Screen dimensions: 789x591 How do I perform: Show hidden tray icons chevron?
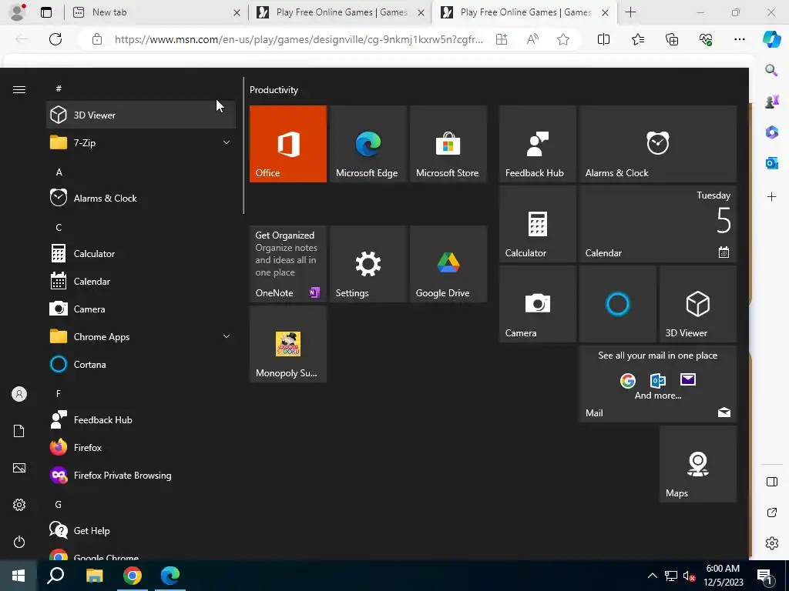(x=652, y=576)
